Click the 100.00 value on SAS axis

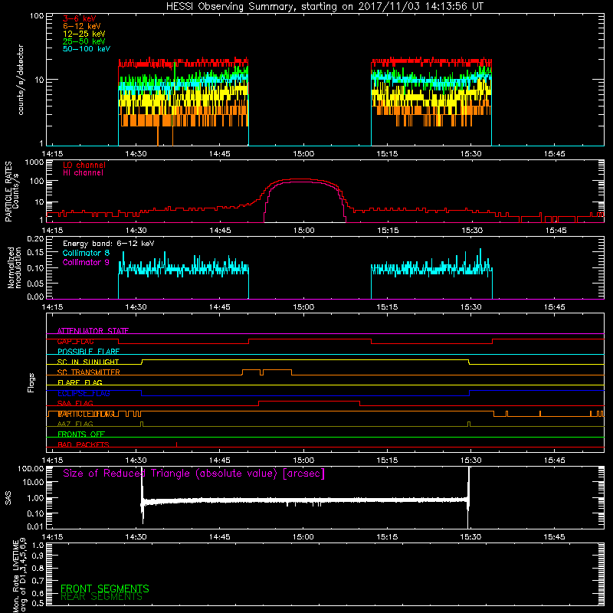[31, 469]
